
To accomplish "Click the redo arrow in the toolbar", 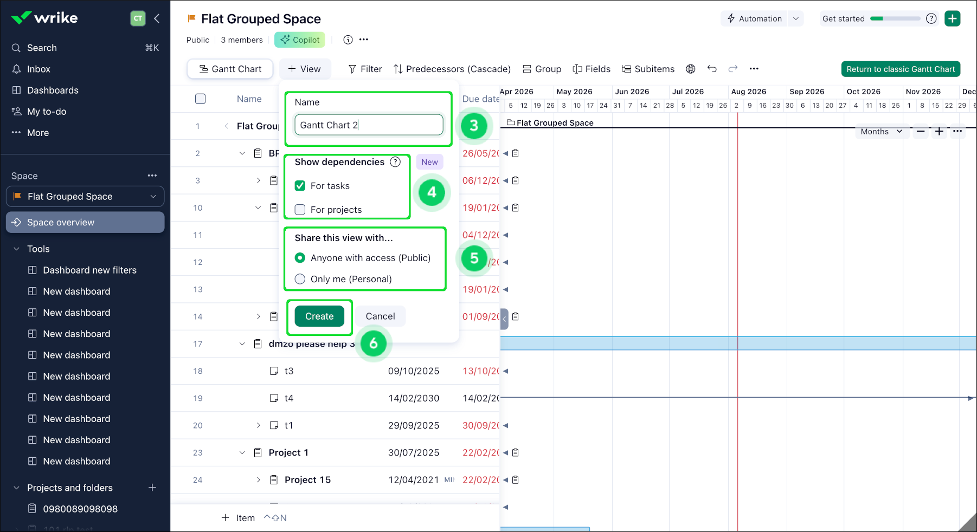I will click(x=733, y=69).
